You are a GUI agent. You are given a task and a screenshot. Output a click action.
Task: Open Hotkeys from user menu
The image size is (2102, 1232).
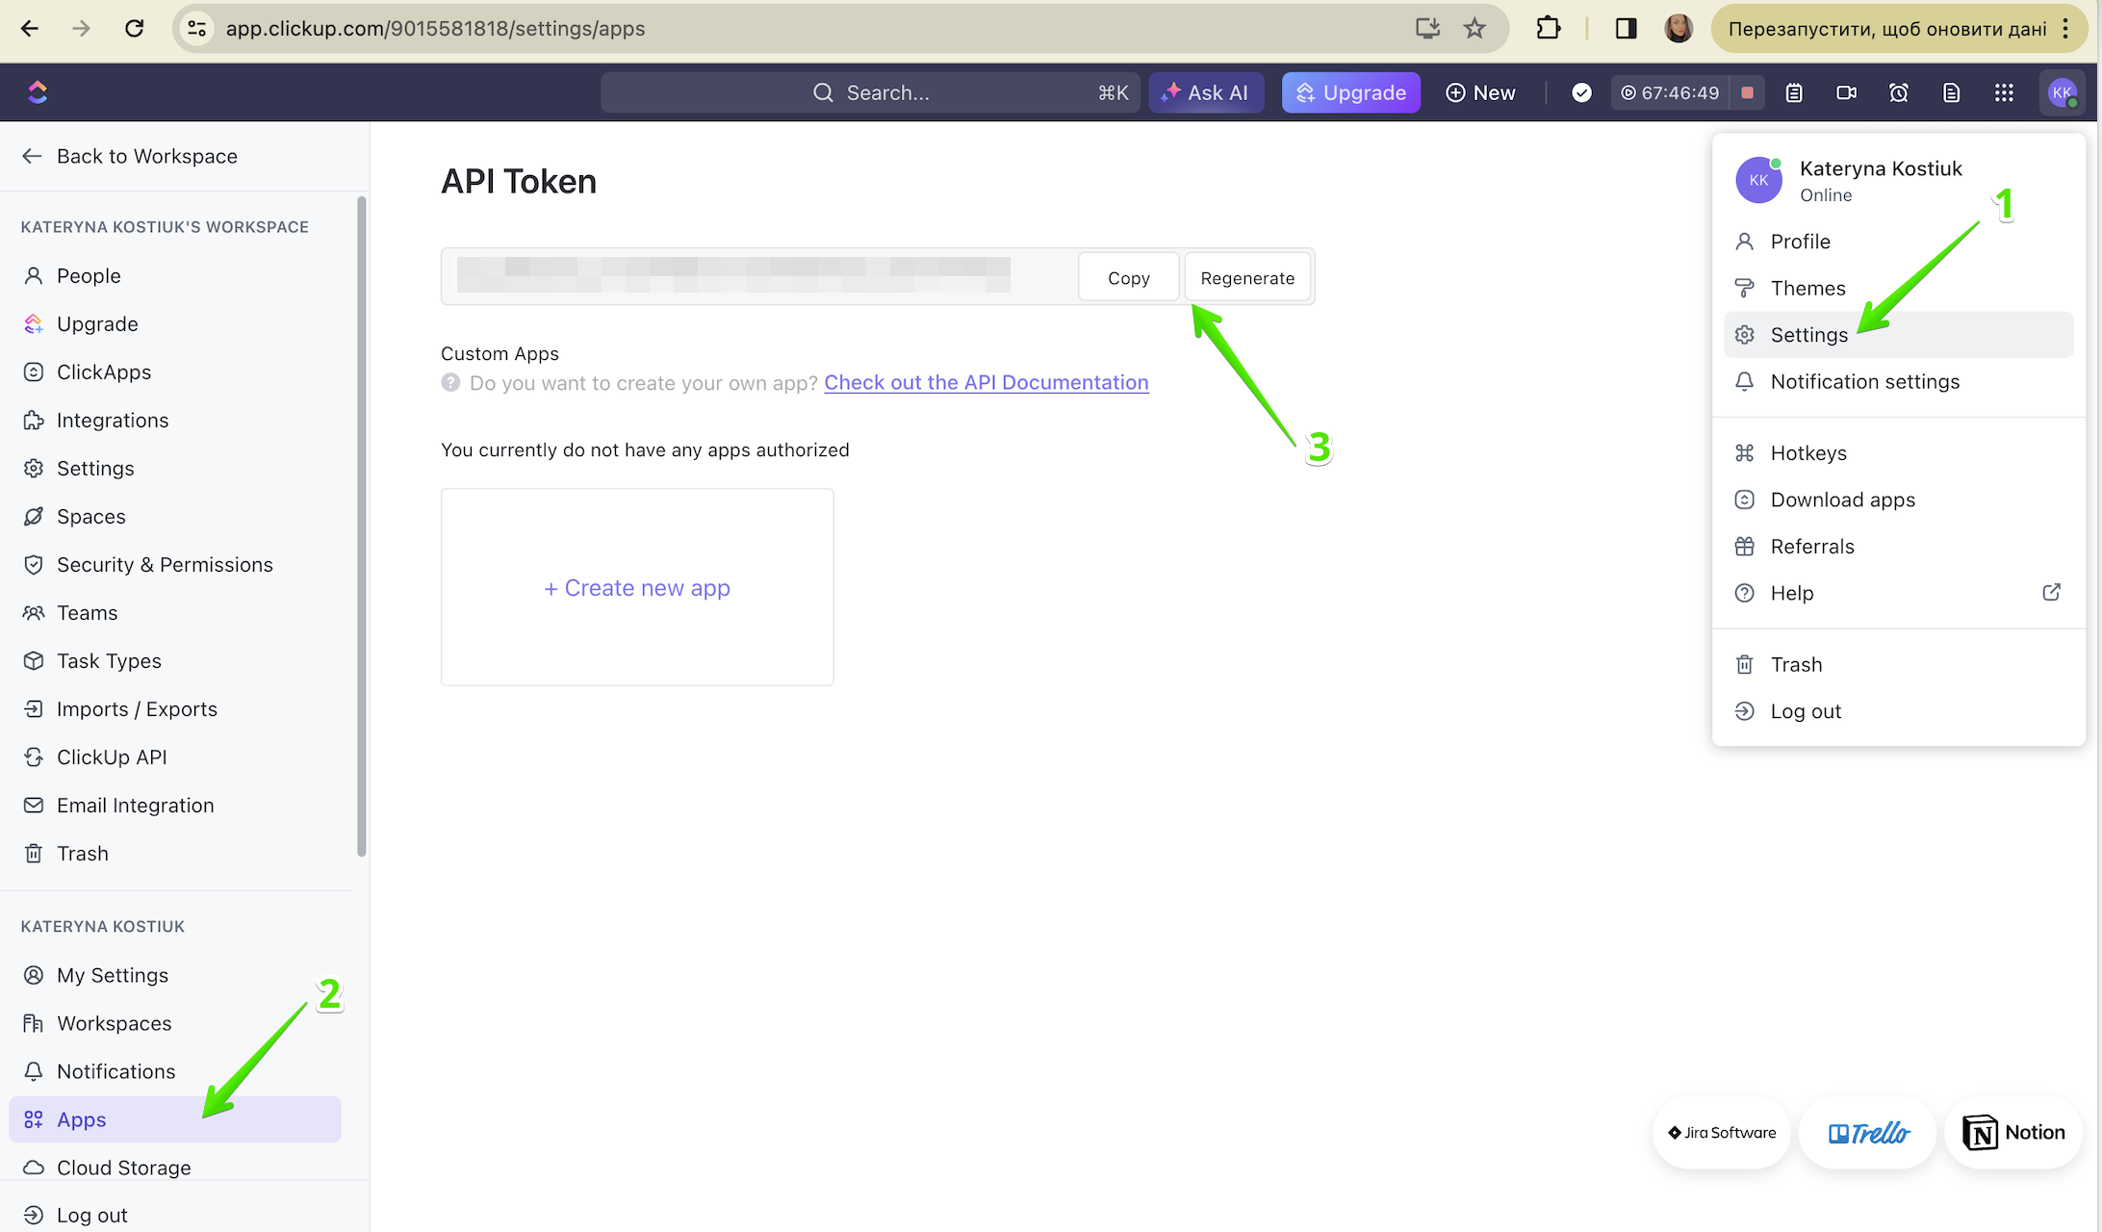pyautogui.click(x=1899, y=452)
